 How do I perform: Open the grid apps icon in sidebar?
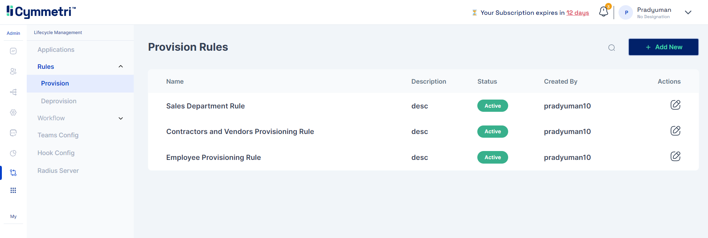click(x=13, y=190)
